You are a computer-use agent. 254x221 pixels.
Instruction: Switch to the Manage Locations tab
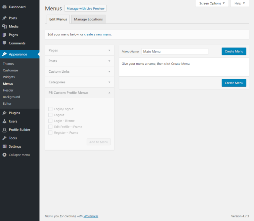tap(88, 19)
